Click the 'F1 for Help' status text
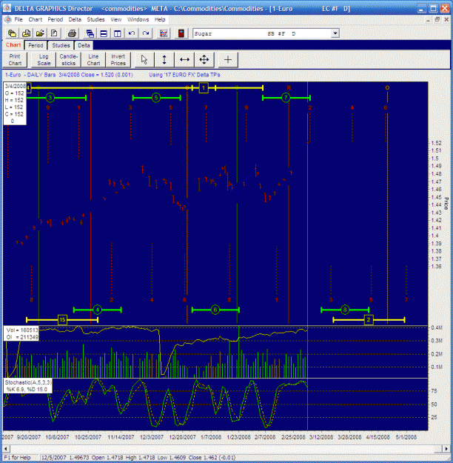The height and width of the screenshot is (463, 453). [x=17, y=457]
